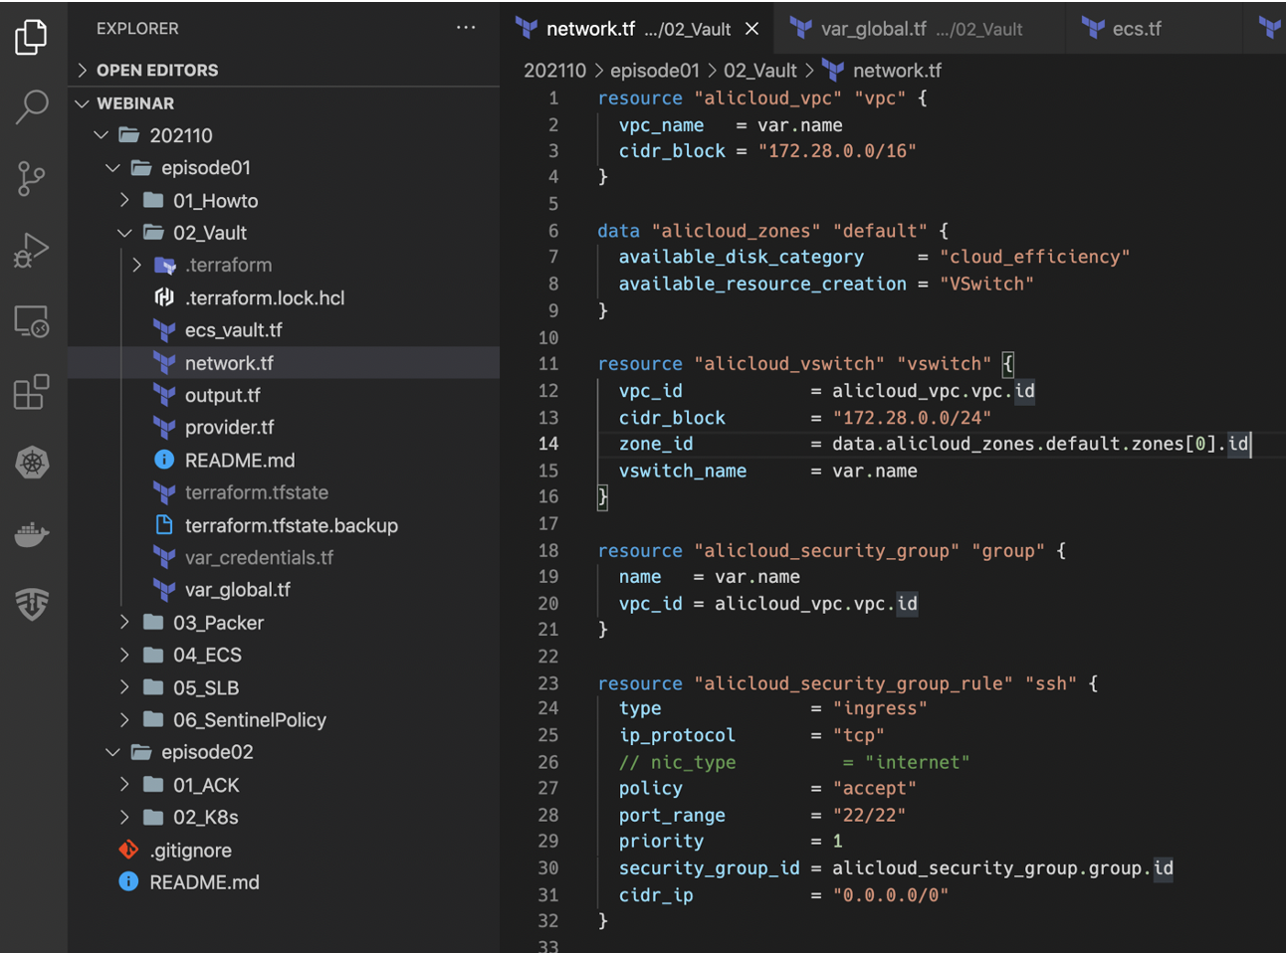Open the Source Control view
Screen dimensions: 1286x953
pyautogui.click(x=31, y=179)
